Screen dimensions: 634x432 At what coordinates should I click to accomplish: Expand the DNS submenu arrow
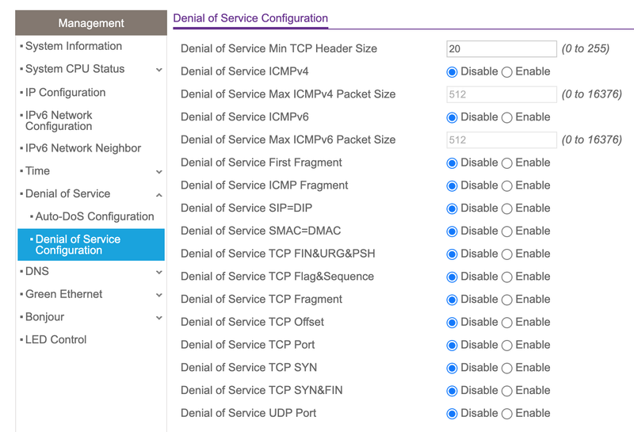coord(159,272)
